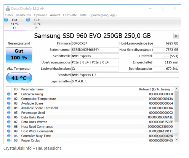The width and height of the screenshot is (189, 158).
Task: Select the Host Read Commands row
Action: pyautogui.click(x=90, y=126)
